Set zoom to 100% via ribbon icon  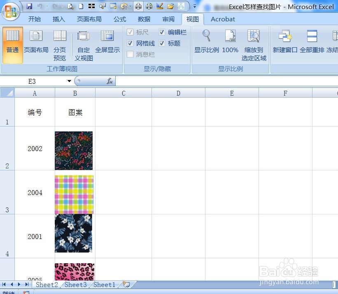click(230, 43)
